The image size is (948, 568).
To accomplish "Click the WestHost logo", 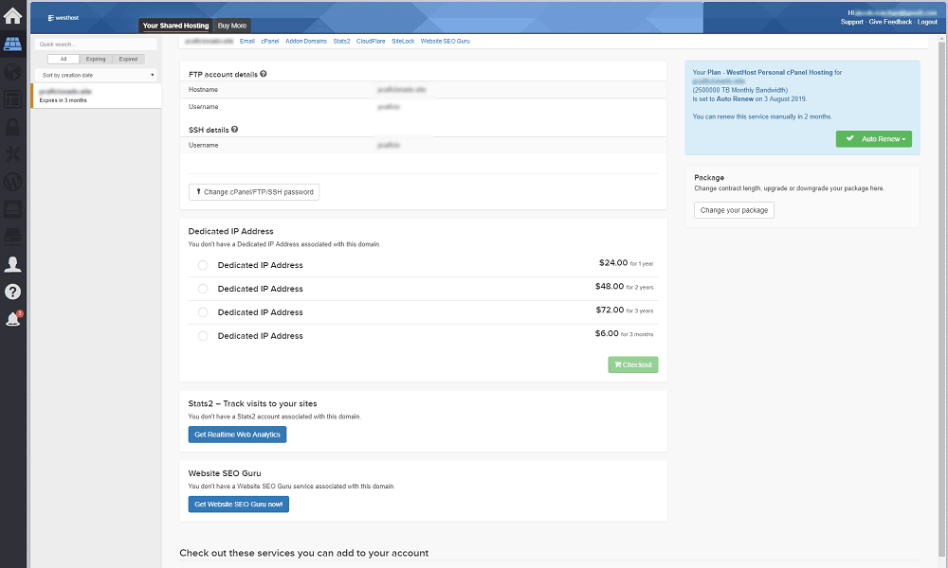I will click(64, 18).
